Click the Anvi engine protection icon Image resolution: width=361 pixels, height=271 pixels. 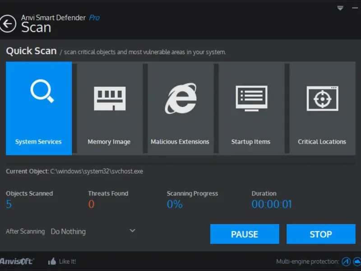coord(346,262)
